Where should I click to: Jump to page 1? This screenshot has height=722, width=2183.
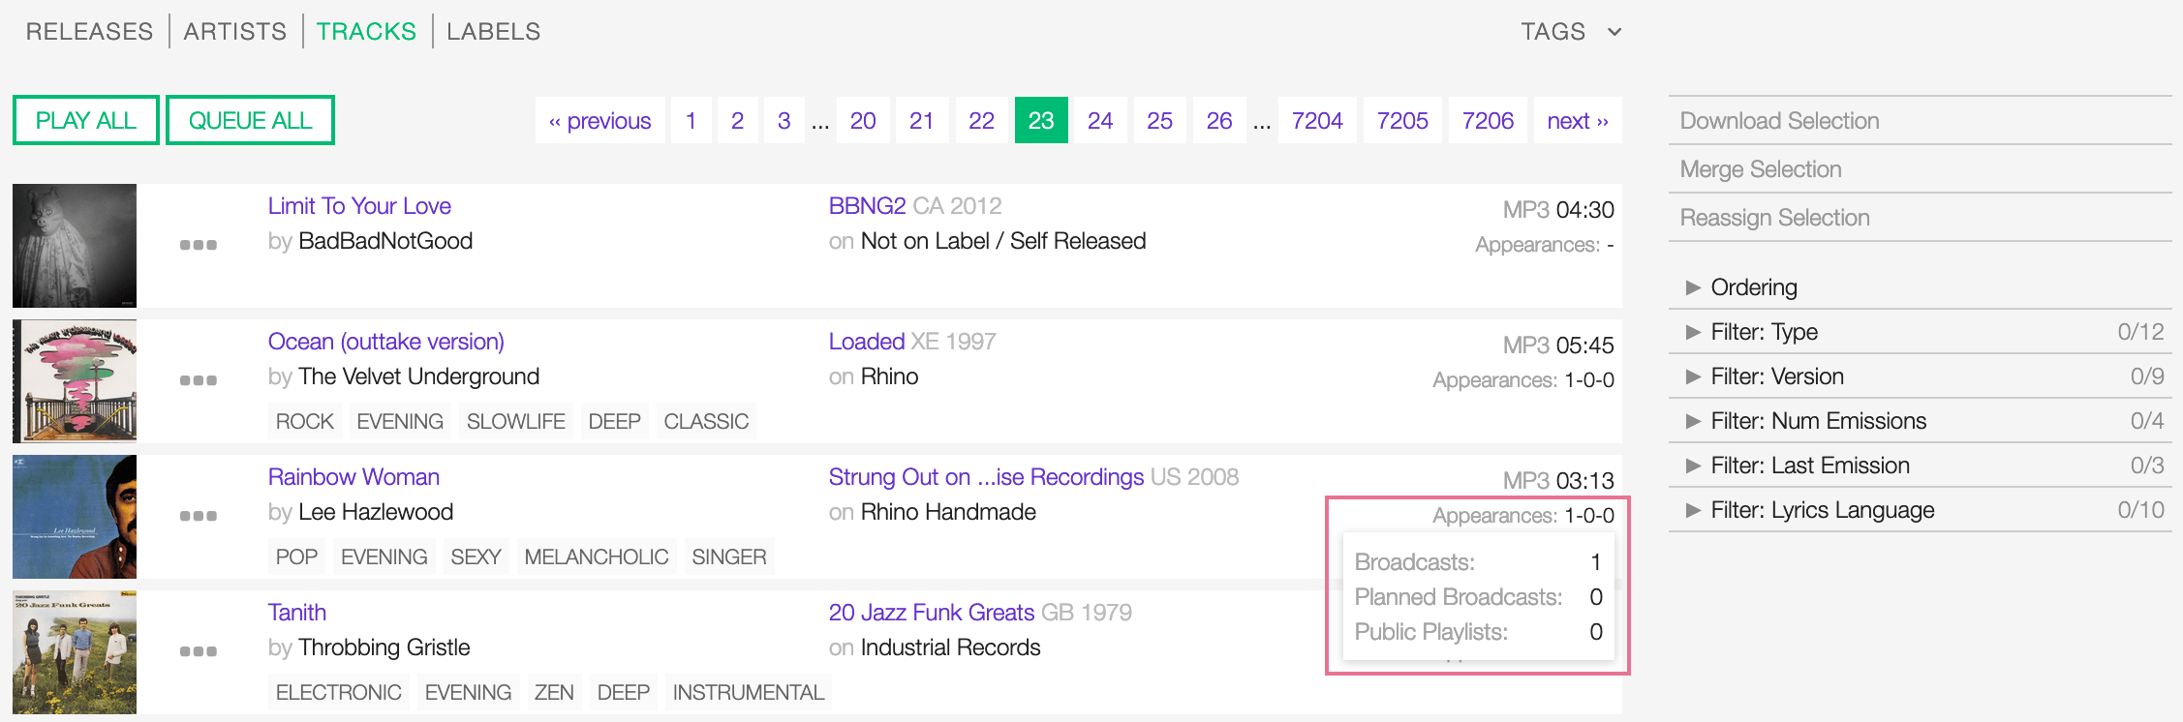click(x=691, y=120)
